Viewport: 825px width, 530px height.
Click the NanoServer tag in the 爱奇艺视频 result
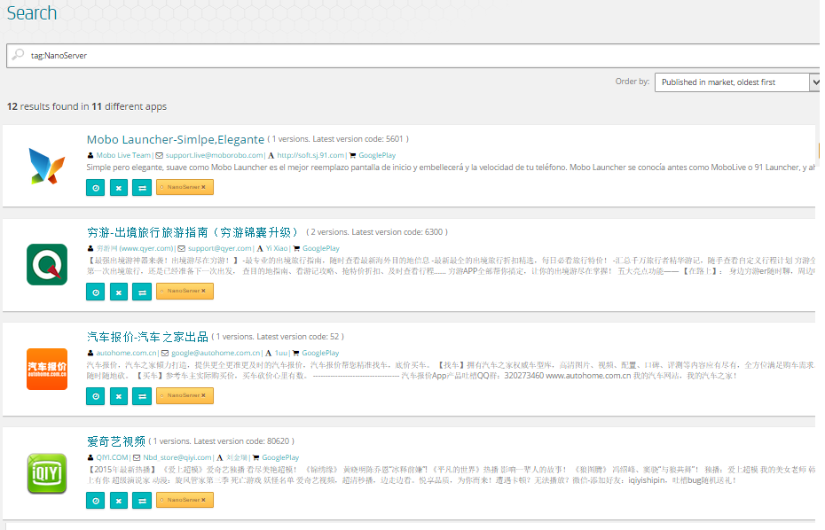point(185,500)
